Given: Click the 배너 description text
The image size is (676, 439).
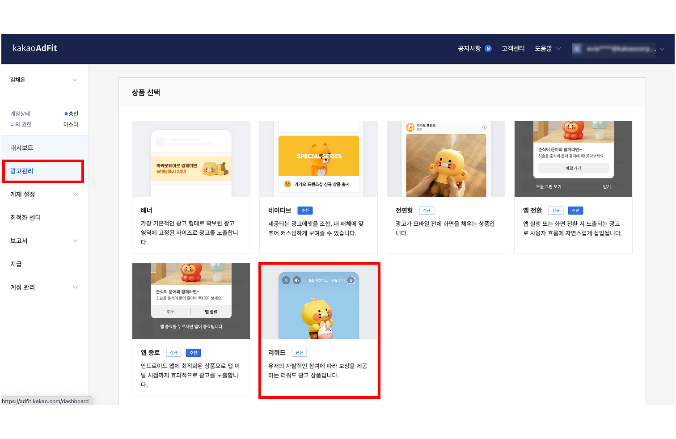Looking at the screenshot, I should click(190, 232).
